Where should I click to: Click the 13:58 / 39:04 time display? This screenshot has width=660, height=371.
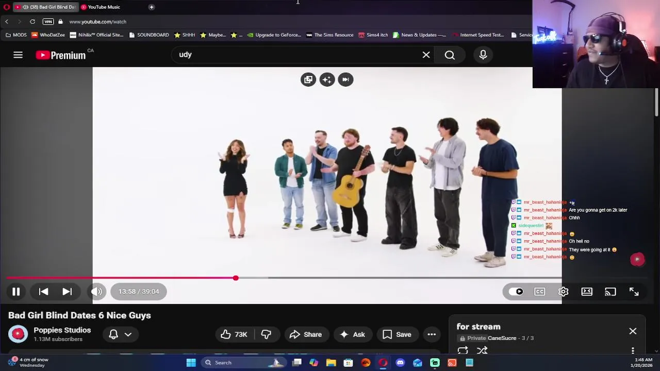pos(139,292)
